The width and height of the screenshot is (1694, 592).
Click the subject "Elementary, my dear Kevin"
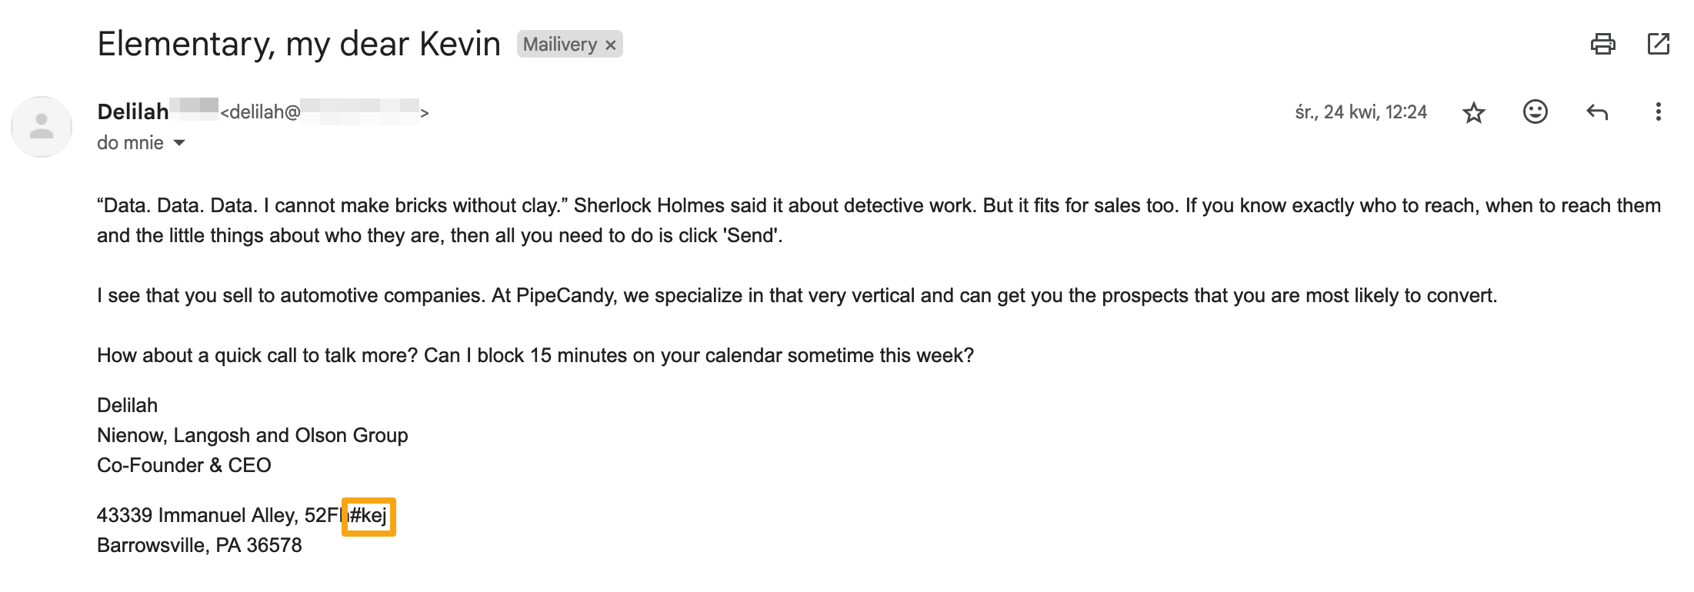298,44
